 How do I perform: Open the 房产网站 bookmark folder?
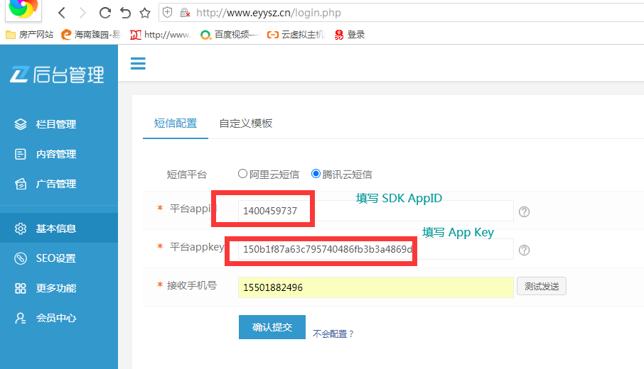pos(30,35)
